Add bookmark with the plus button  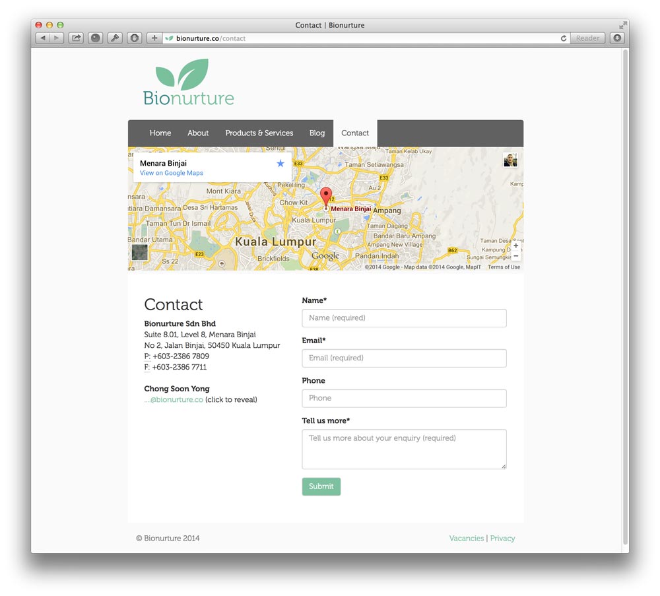(x=154, y=38)
